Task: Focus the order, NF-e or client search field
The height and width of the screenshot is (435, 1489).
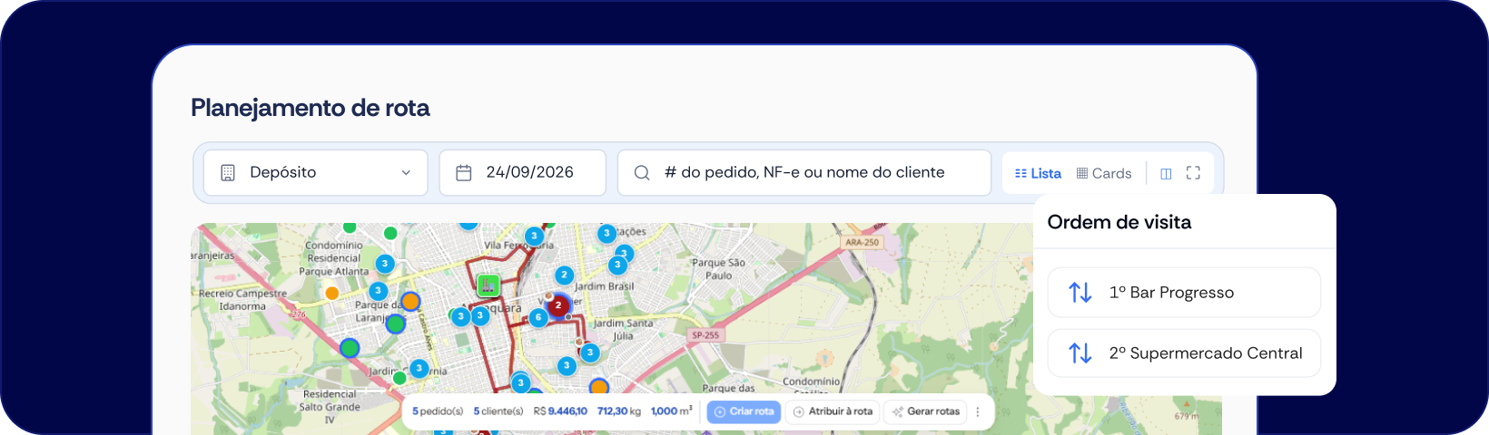Action: pos(804,172)
